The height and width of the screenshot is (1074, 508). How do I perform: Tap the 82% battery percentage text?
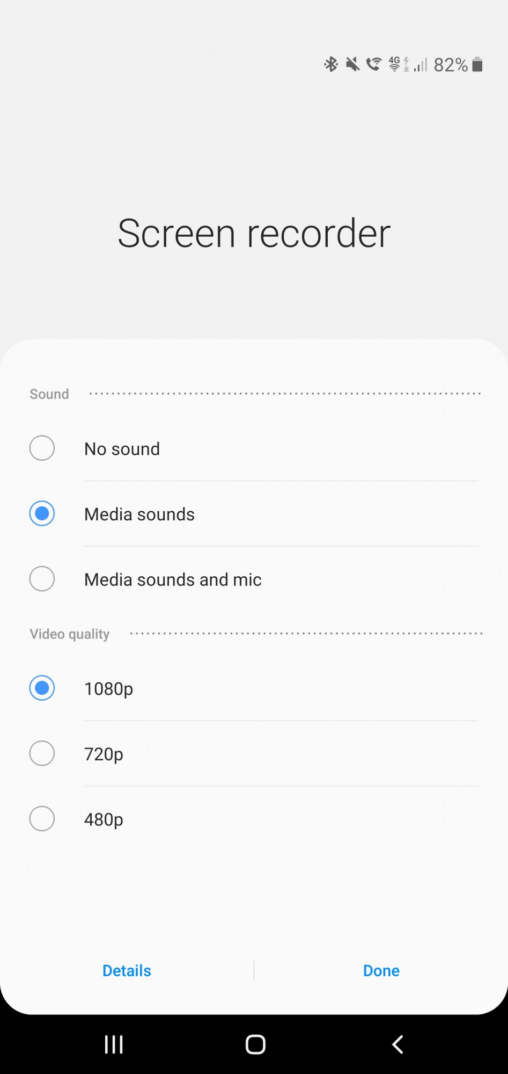[451, 65]
